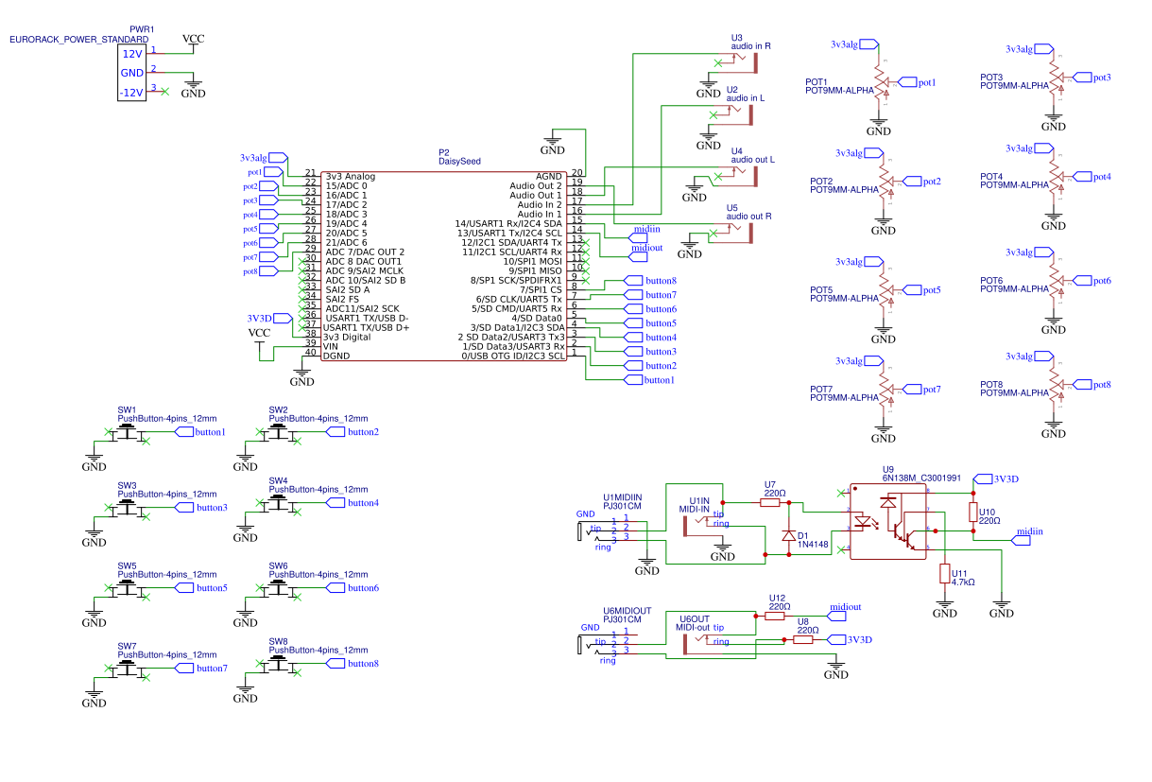Select the U10 resistor symbol
This screenshot has height=782, width=1152.
[x=973, y=513]
